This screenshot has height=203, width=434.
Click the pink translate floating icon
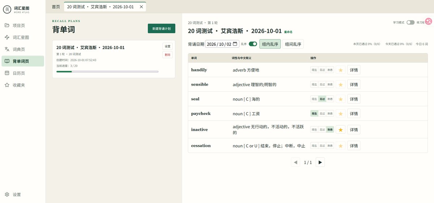(x=429, y=22)
